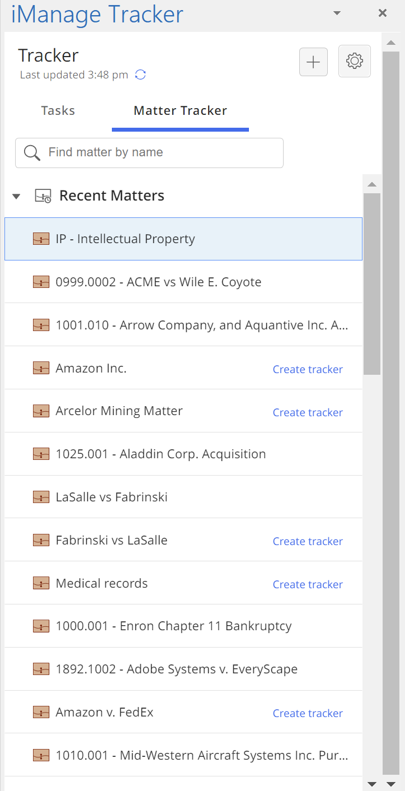The height and width of the screenshot is (791, 405).
Task: Select 1000.001 - Enron Chapter 11 Bankruptcy
Action: point(173,626)
